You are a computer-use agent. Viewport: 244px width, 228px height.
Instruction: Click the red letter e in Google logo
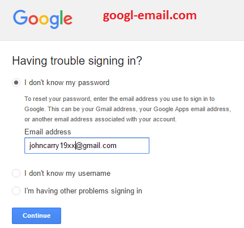(68, 19)
